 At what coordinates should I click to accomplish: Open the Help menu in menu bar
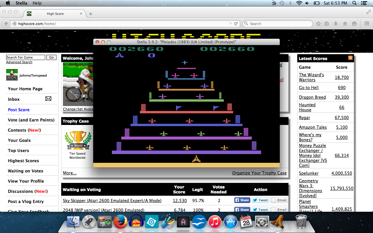pos(37,3)
